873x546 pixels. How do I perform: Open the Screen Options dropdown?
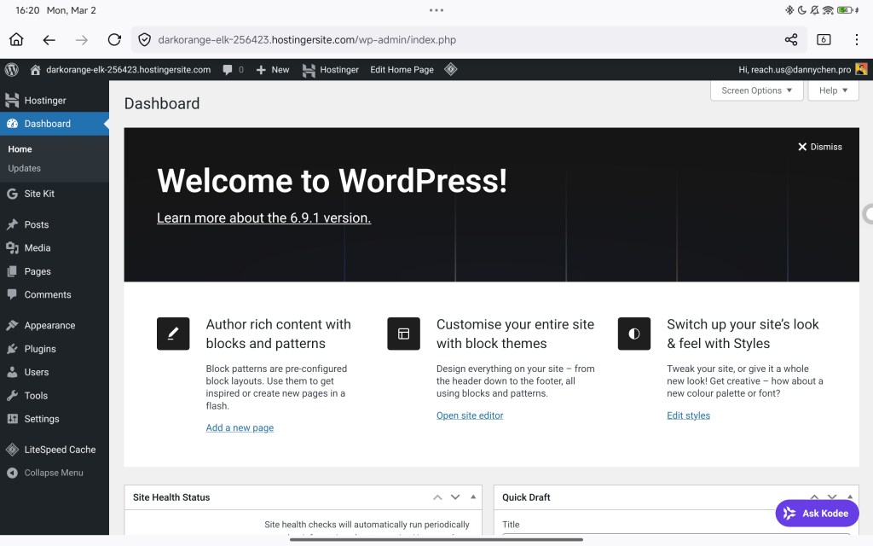click(x=755, y=90)
